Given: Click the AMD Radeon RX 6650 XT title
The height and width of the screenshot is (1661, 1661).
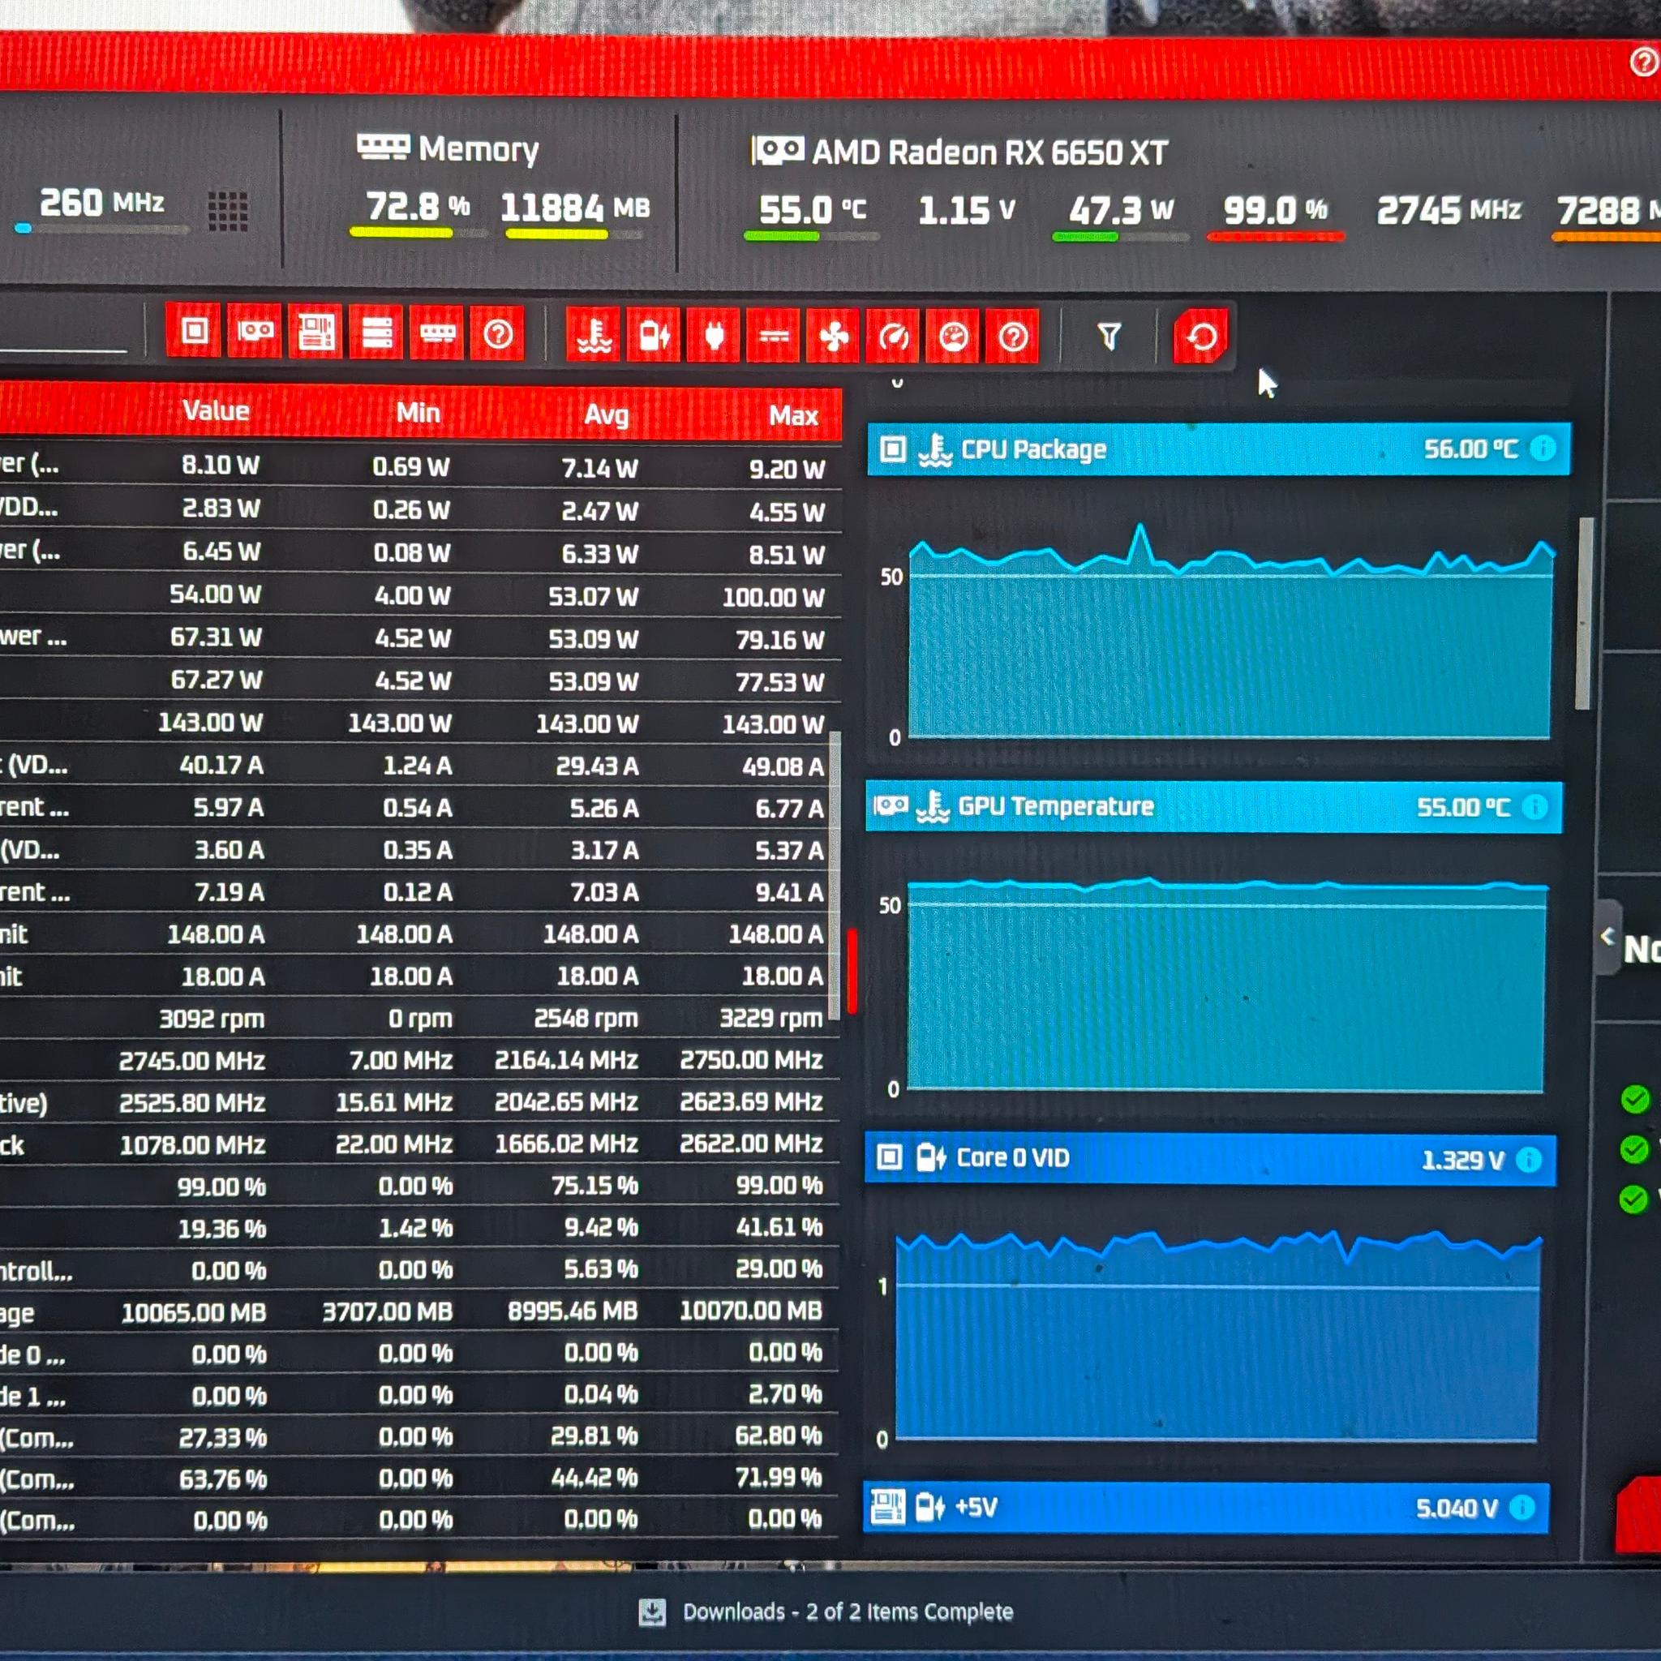Looking at the screenshot, I should [989, 153].
